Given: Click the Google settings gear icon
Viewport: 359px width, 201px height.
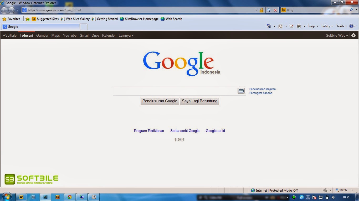Looking at the screenshot, I should 353,35.
